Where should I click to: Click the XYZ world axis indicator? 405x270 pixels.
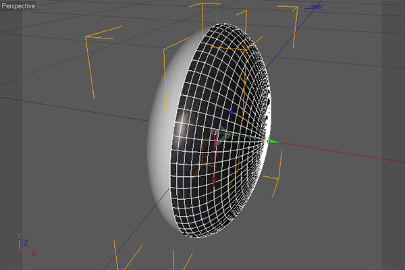pos(26,244)
